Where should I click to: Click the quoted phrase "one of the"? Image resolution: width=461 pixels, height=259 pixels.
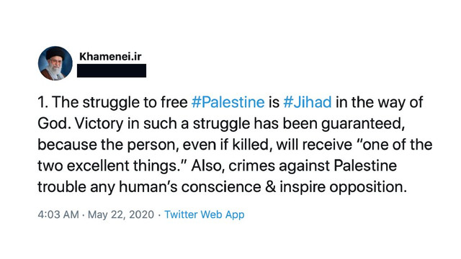397,145
